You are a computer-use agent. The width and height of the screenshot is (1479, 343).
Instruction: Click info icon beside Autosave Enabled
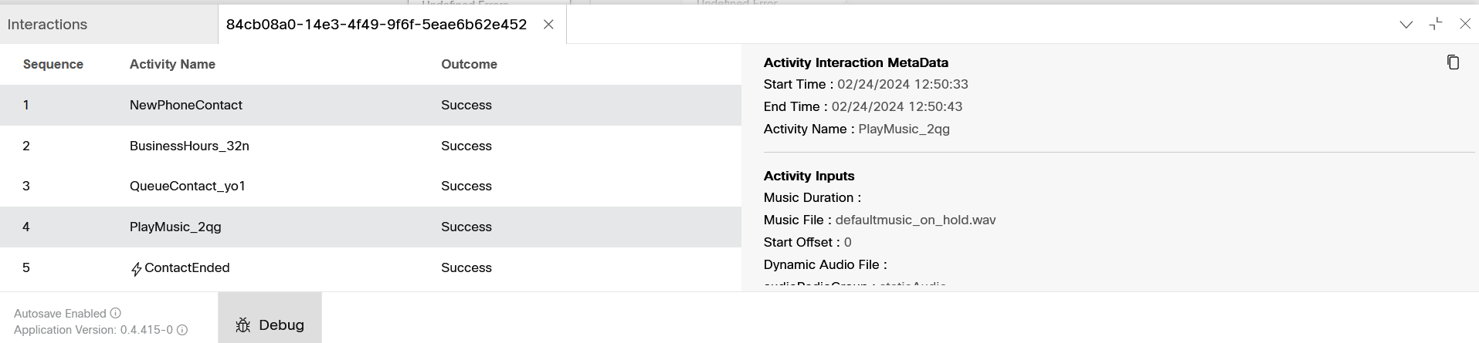point(116,313)
